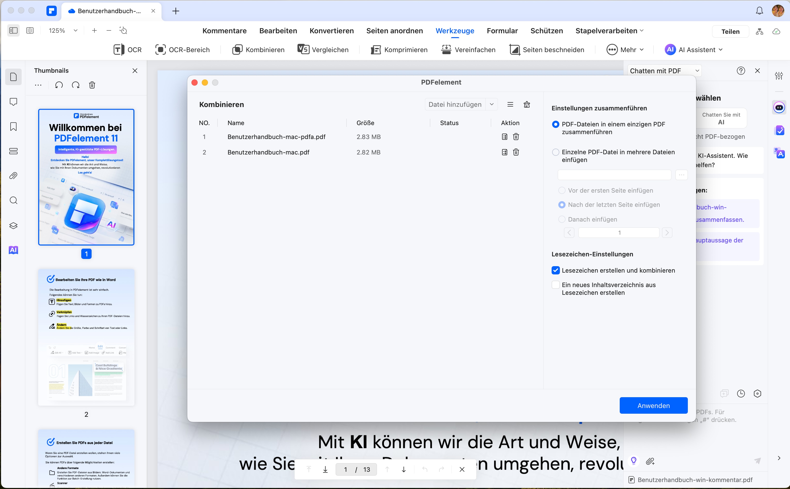
Task: Open thumbnails more options ellipsis
Action: coord(38,85)
